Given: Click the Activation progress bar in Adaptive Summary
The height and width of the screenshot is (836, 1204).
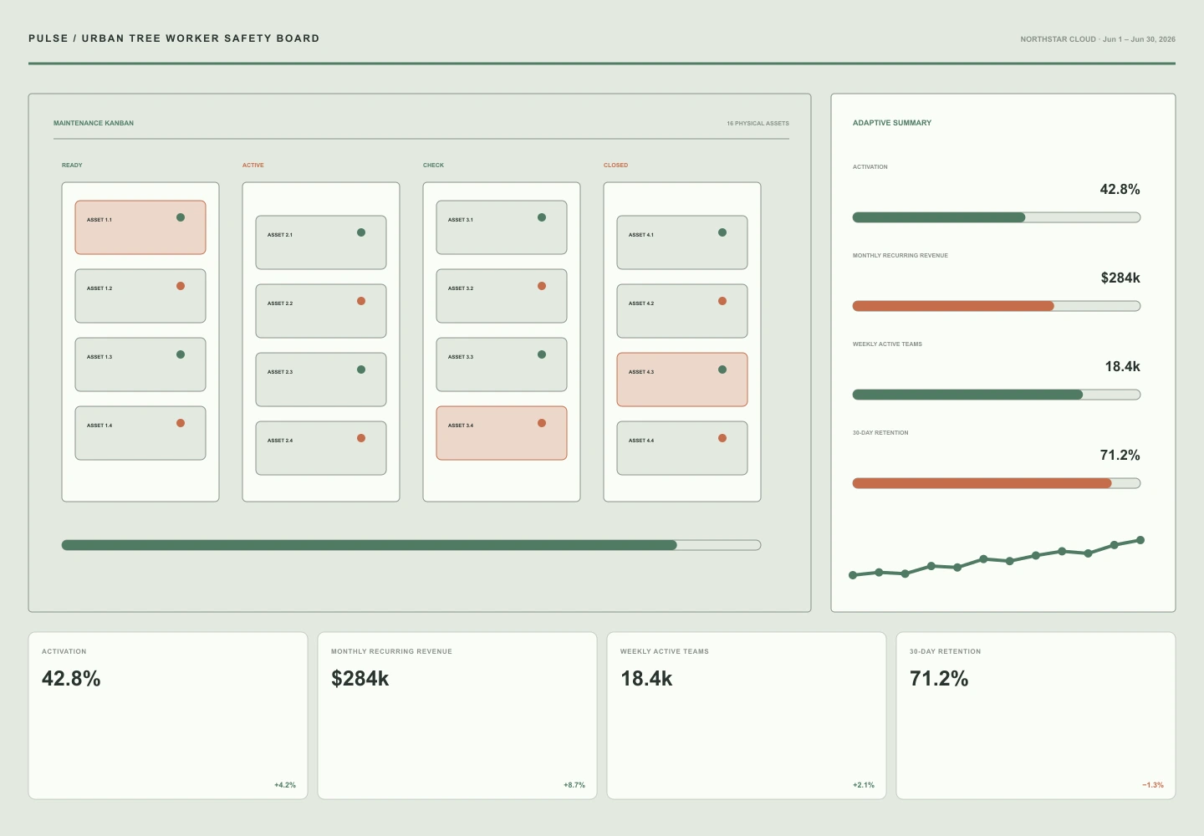Looking at the screenshot, I should [997, 217].
